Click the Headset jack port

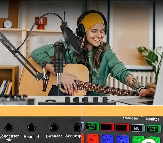click(x=31, y=128)
